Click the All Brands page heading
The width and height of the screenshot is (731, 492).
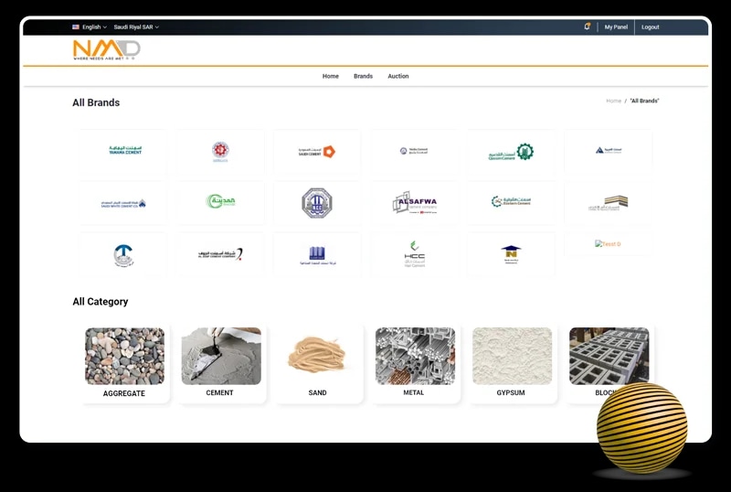pyautogui.click(x=96, y=102)
